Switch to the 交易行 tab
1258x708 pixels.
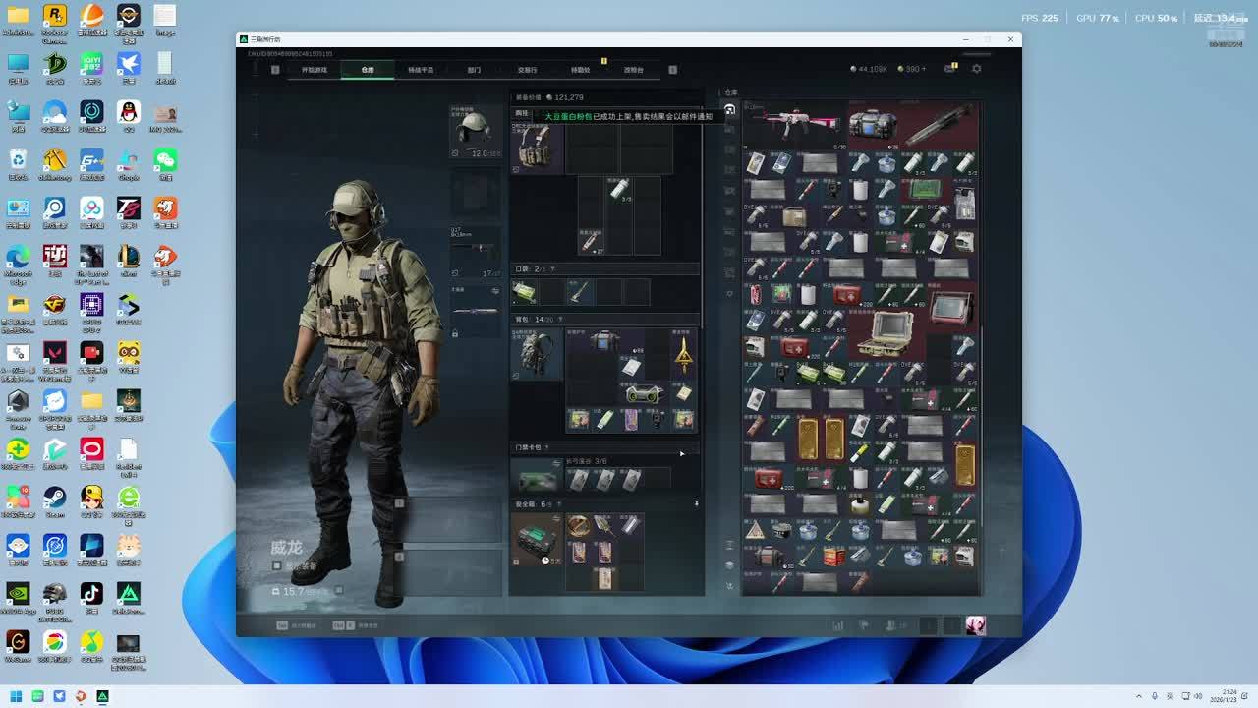[x=527, y=70]
